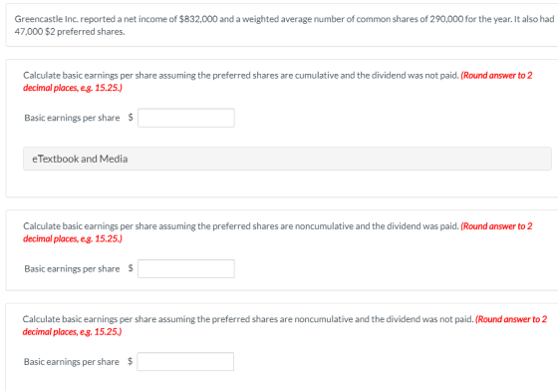This screenshot has height=391, width=558.
Task: Click the red rounding note under cumulative question
Action: coord(278,82)
